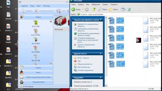Select the 'Все в WMV' converter icon
Viewport: 162px width, 91px height.
(36, 31)
